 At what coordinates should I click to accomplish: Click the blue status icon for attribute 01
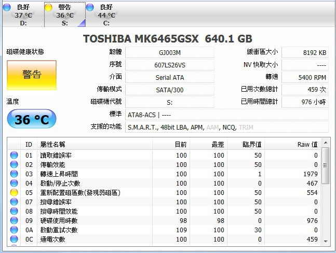14,155
